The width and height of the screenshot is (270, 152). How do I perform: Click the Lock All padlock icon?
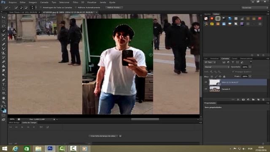[x=224, y=76]
